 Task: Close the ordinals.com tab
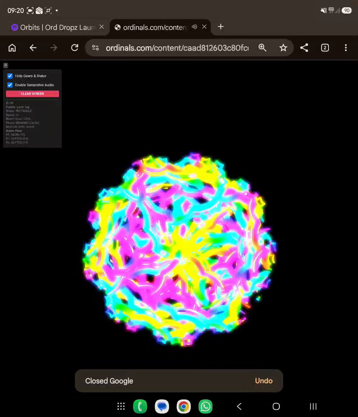(x=204, y=27)
